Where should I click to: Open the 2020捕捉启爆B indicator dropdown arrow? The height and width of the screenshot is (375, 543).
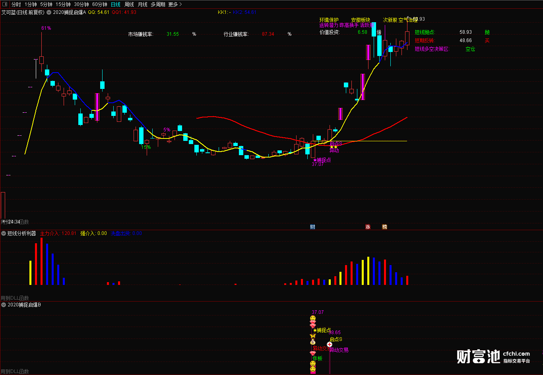point(4,305)
